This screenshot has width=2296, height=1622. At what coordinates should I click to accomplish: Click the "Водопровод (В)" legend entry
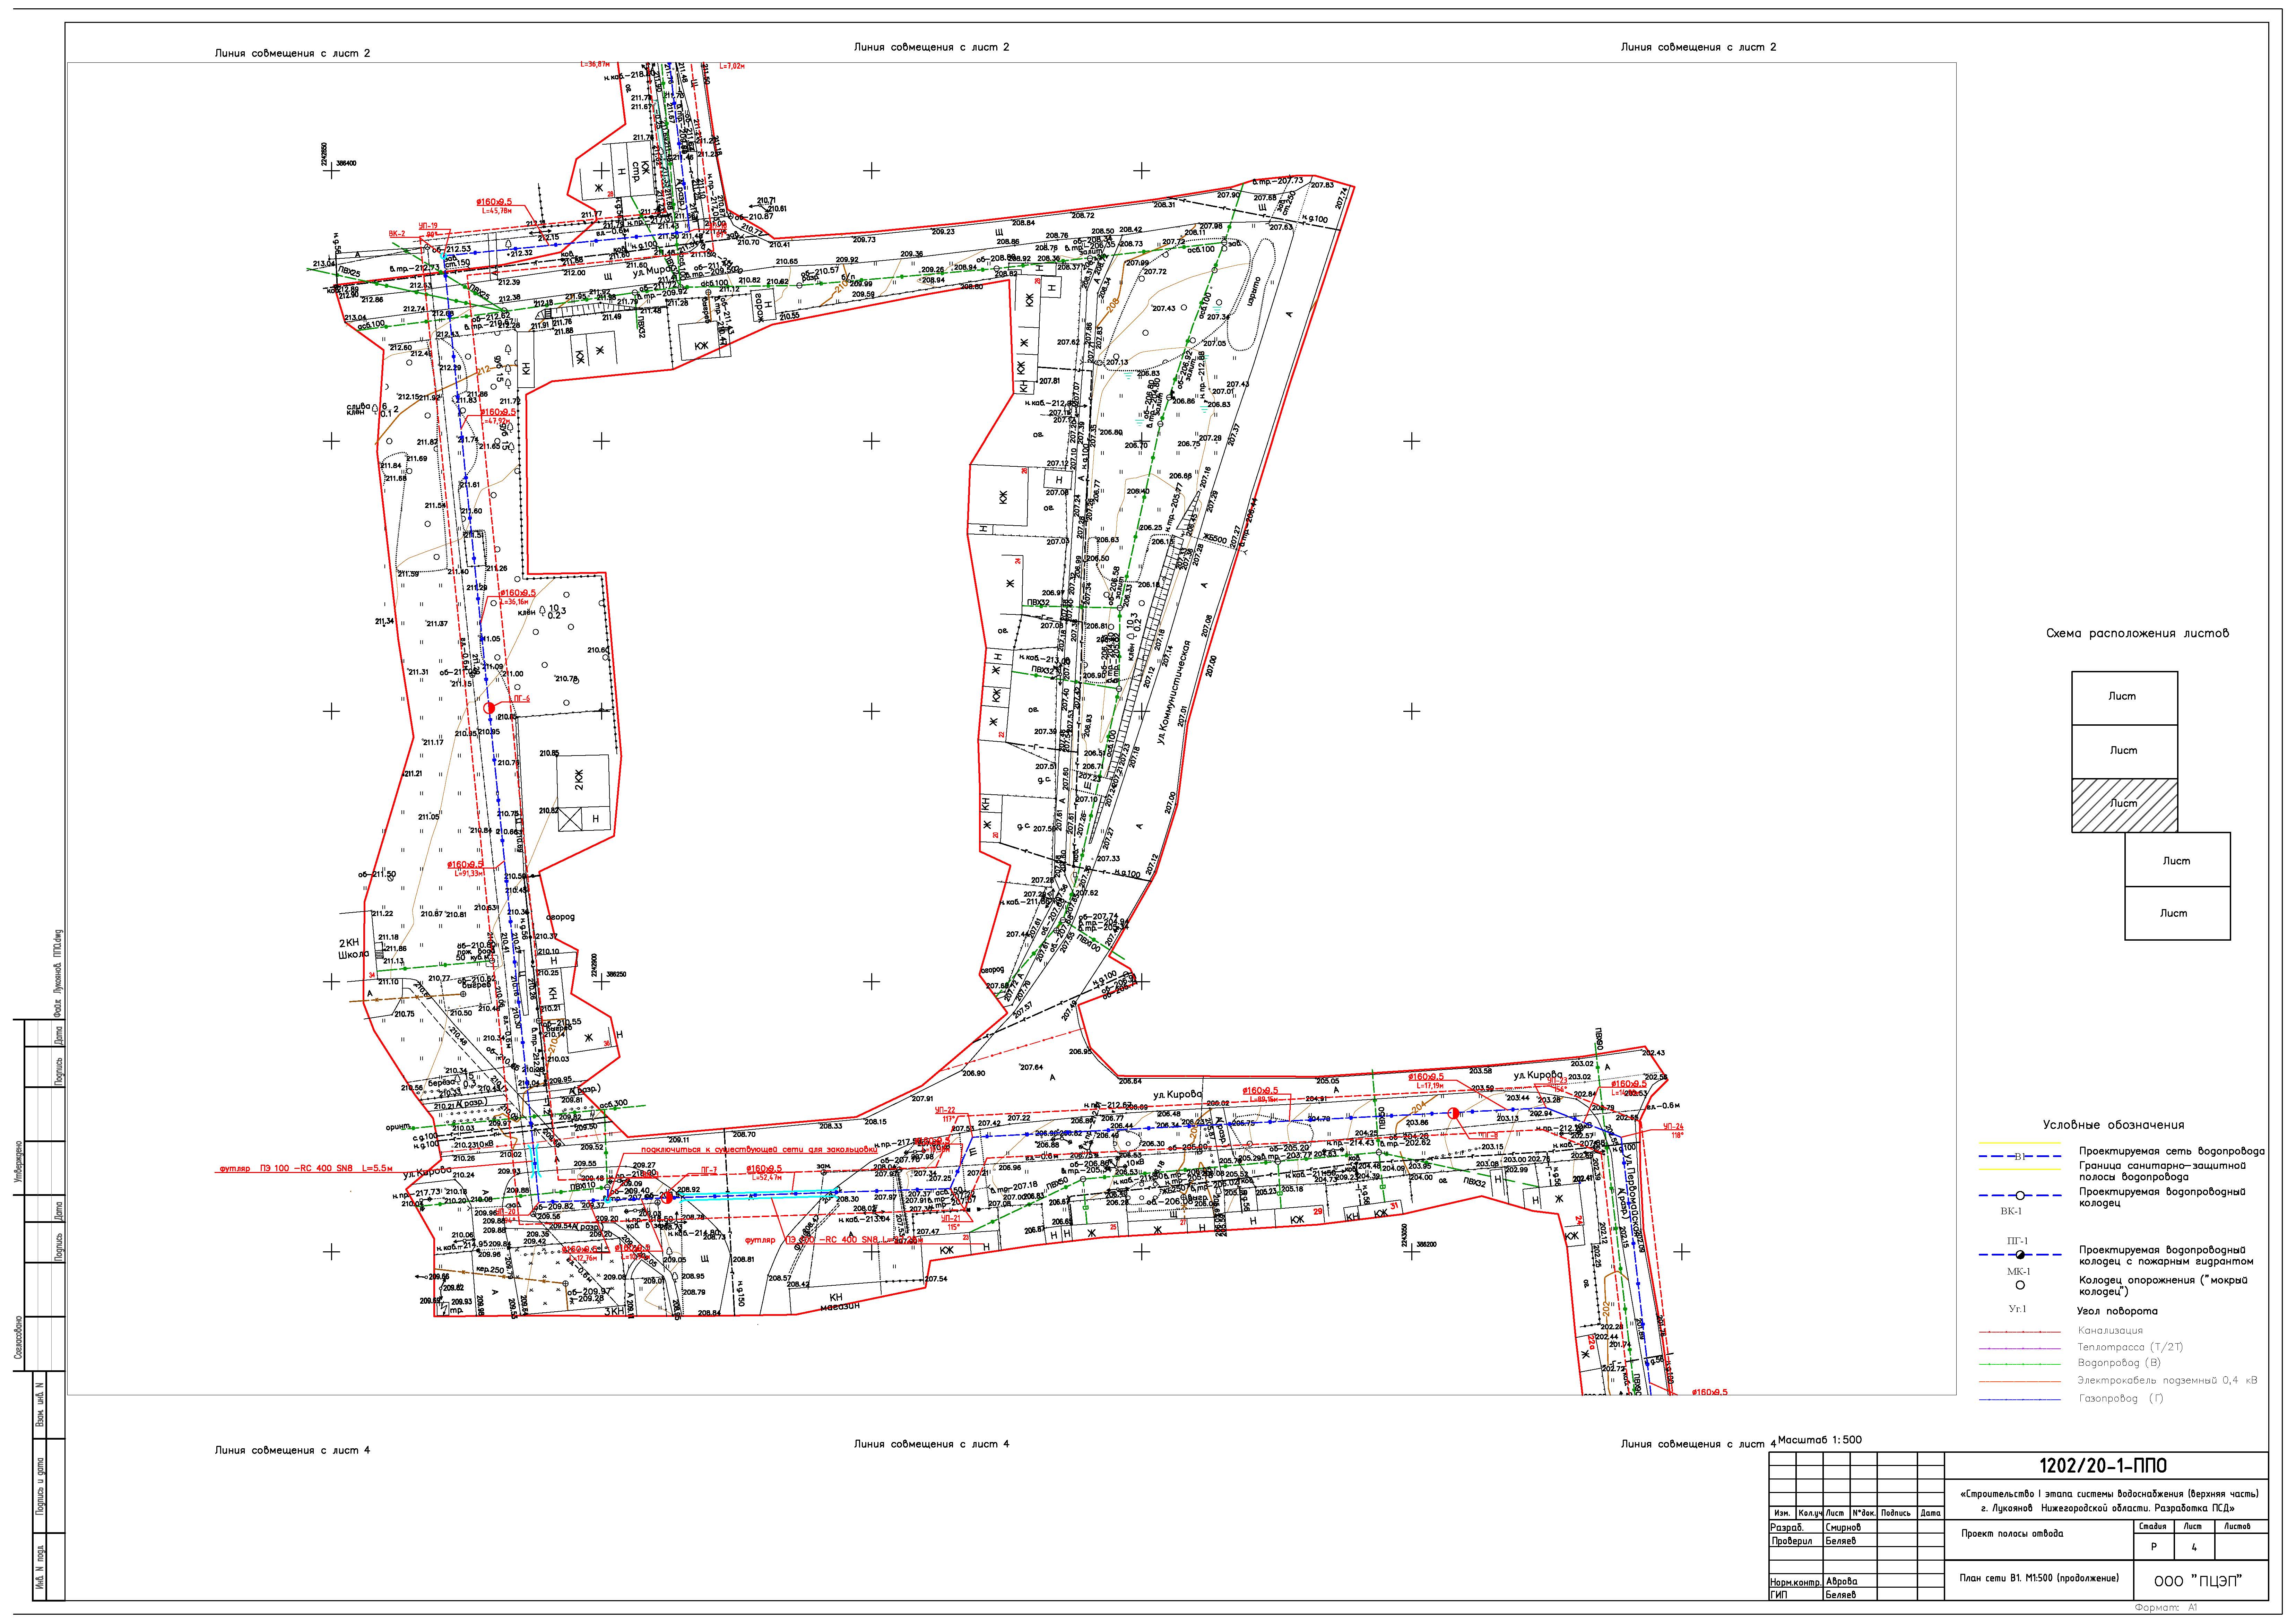(x=2118, y=1363)
